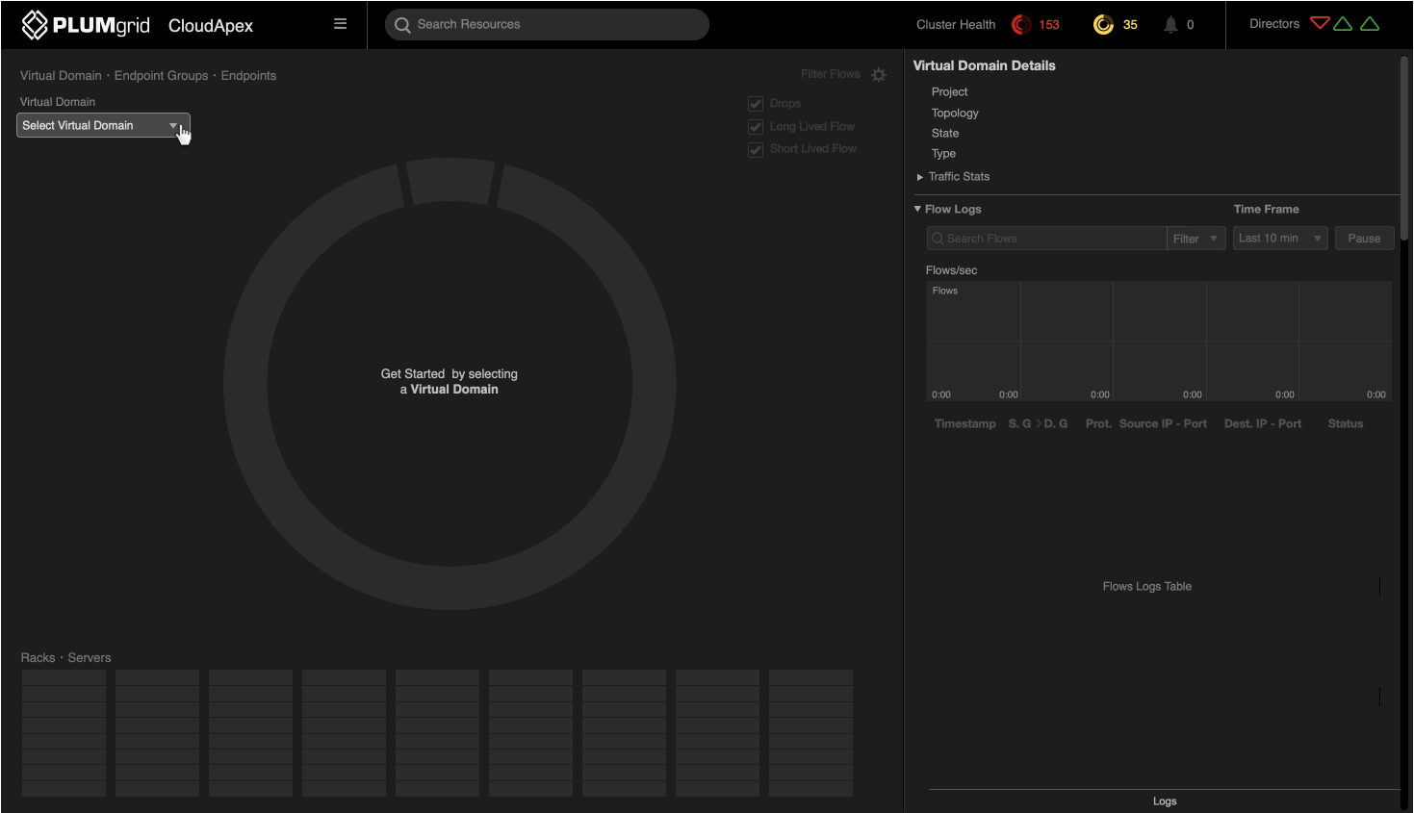Screen dimensions: 1414x813
Task: Click the red down-triangle director indicator
Action: [1320, 24]
